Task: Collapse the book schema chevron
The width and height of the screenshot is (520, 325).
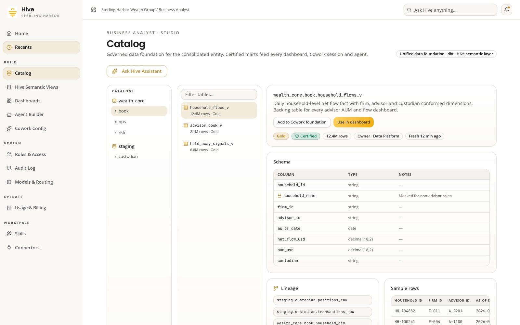Action: pos(115,111)
